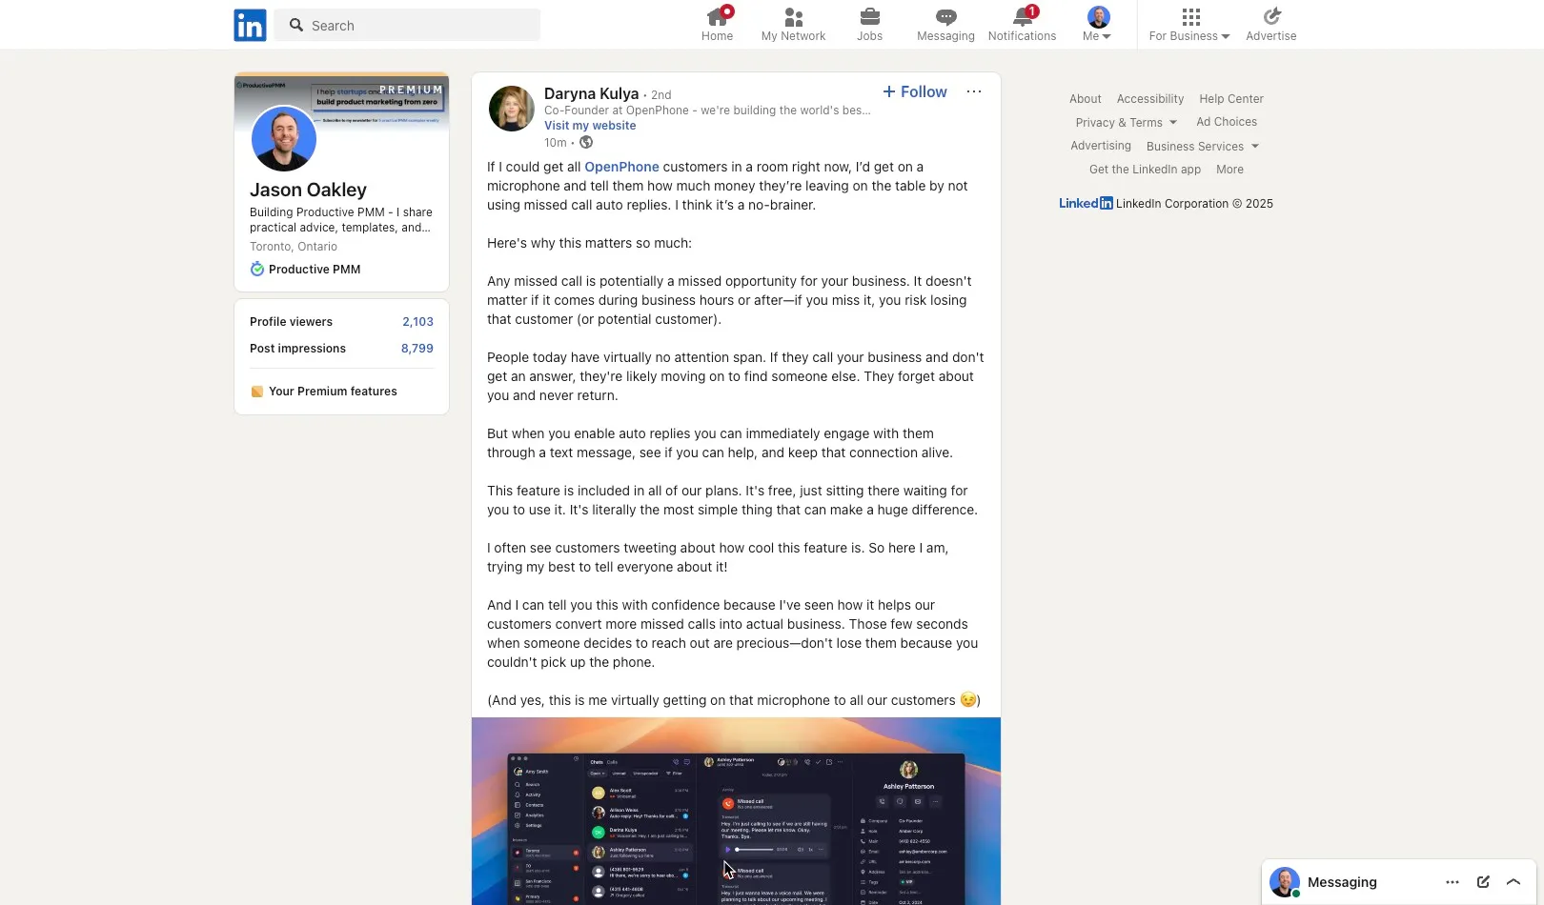Select Home in the navigation bar
The image size is (1544, 905).
(717, 24)
